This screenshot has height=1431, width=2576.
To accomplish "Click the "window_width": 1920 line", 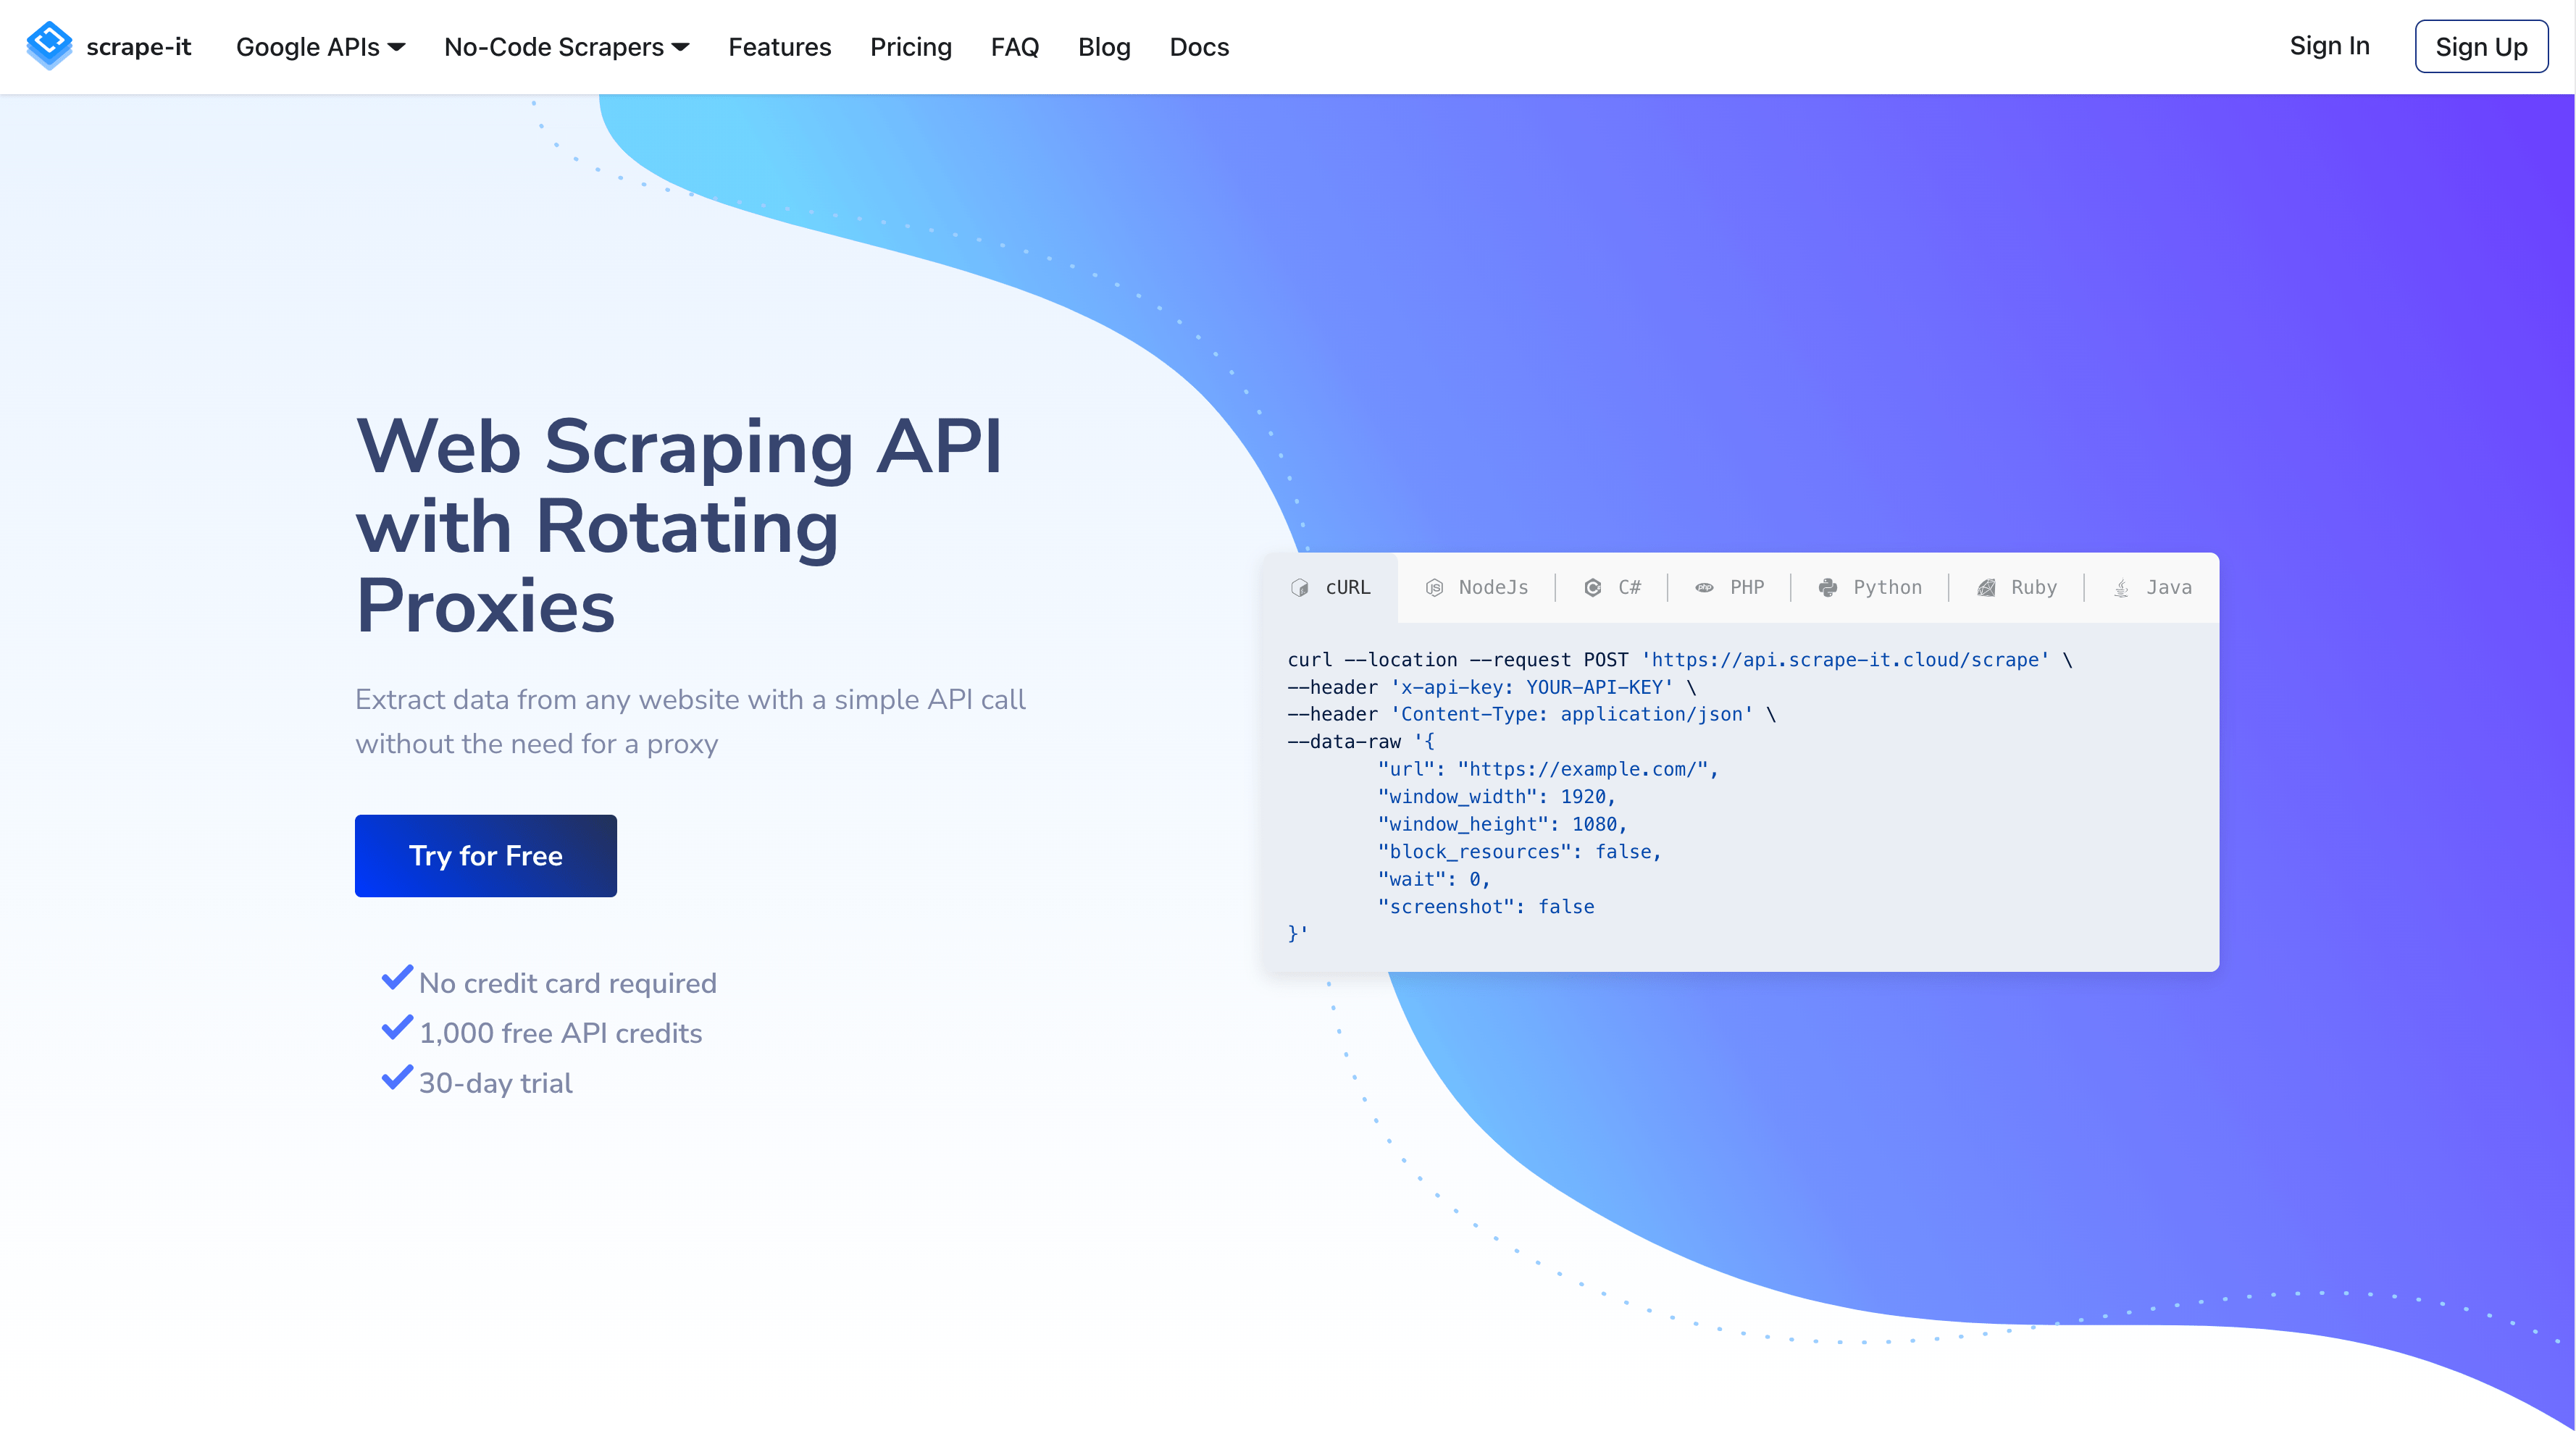I will click(1496, 796).
